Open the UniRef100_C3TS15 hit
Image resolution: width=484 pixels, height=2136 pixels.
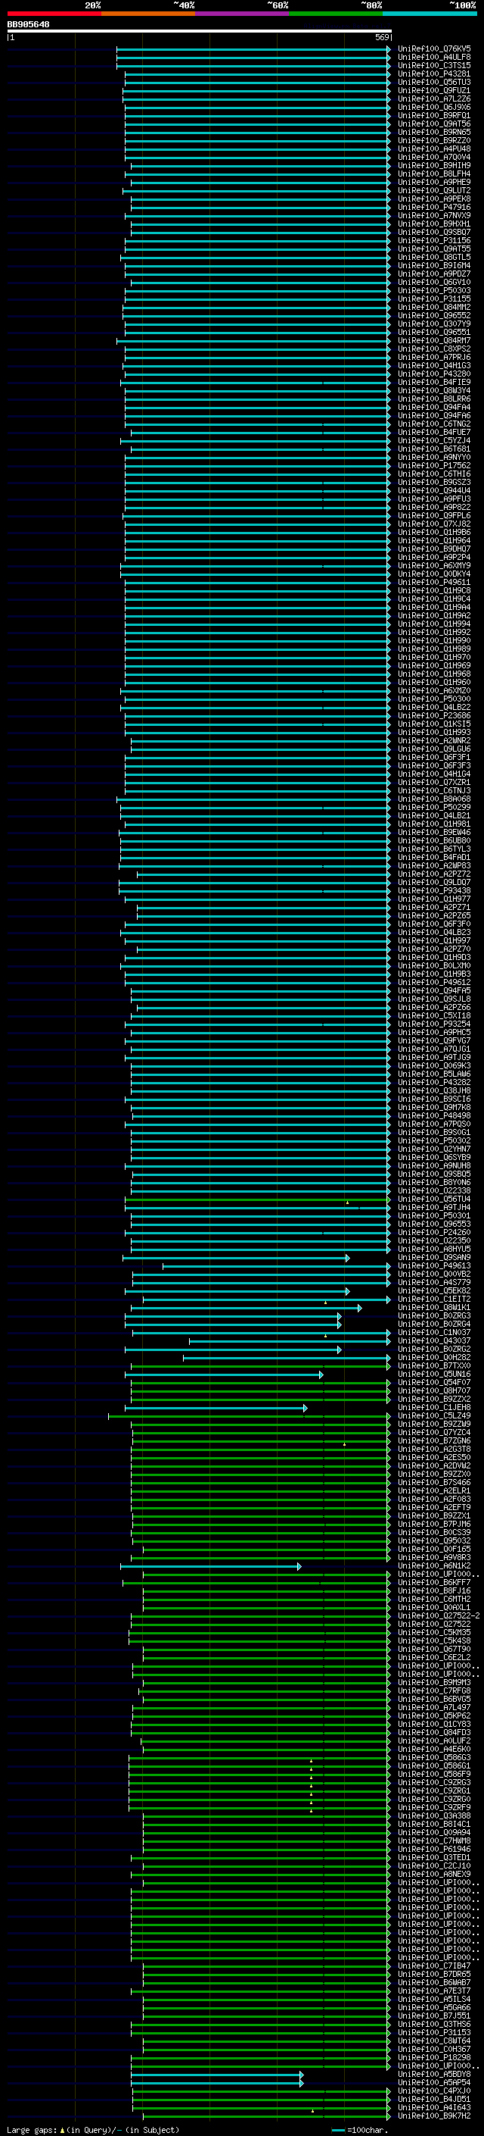434,65
